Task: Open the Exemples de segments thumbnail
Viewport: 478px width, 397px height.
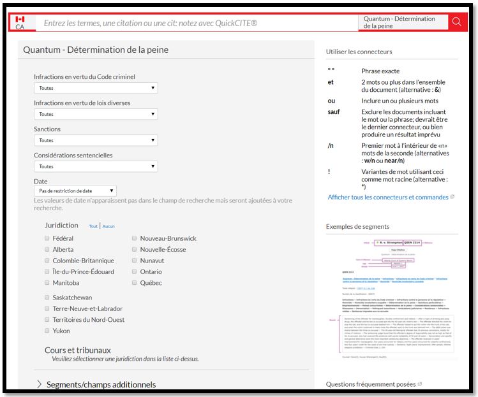Action: click(392, 298)
